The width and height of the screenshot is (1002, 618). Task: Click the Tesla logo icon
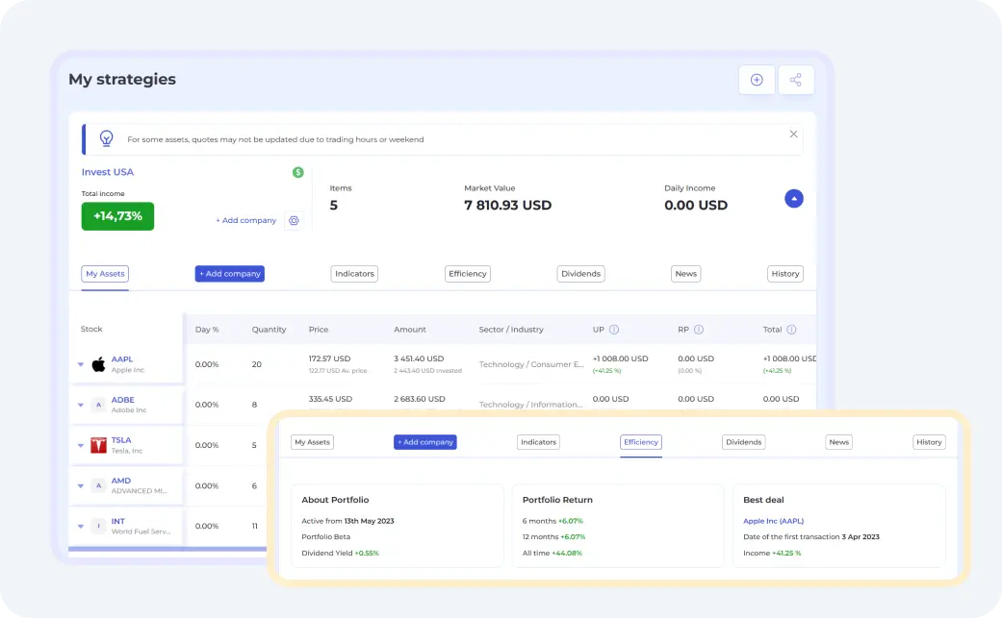click(x=98, y=445)
